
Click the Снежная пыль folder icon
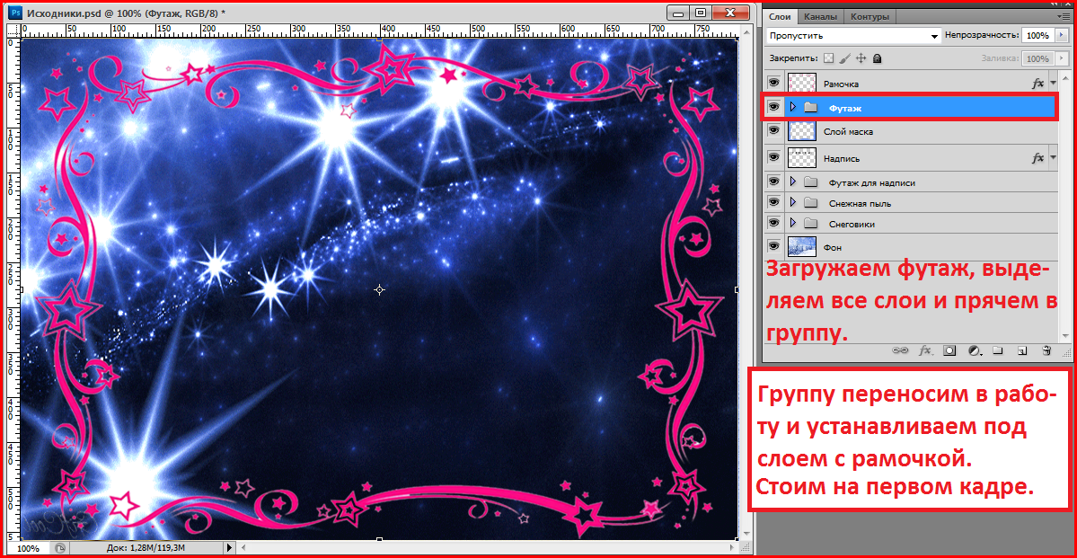(x=810, y=203)
